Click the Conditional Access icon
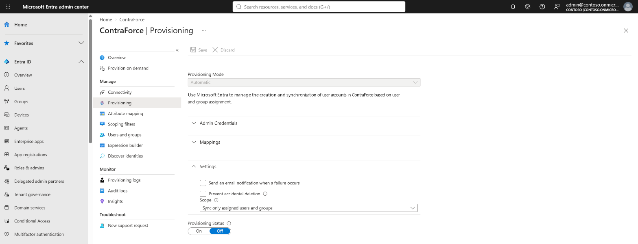The width and height of the screenshot is (638, 244). (x=7, y=221)
